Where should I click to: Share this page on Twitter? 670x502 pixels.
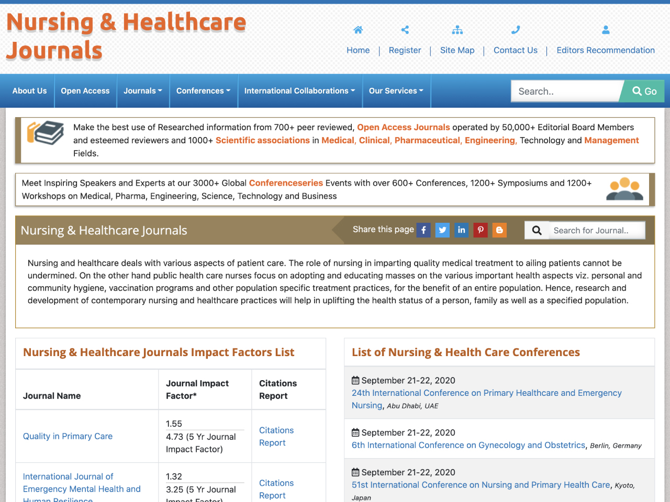(x=442, y=230)
